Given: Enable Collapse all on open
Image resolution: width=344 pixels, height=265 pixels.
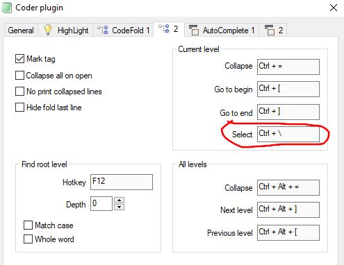Looking at the screenshot, I should pyautogui.click(x=19, y=76).
